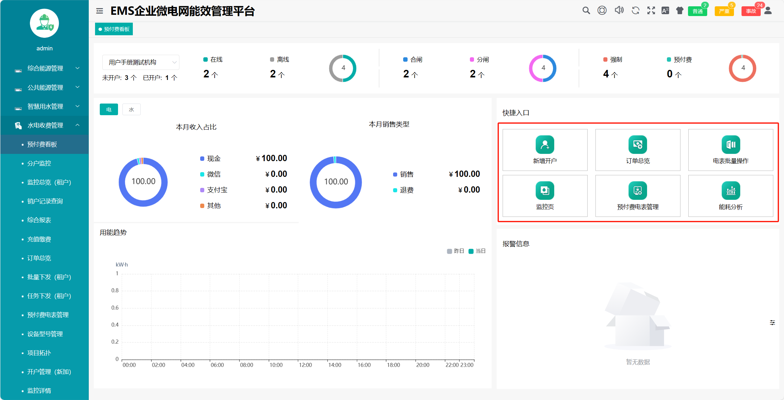Enter fullscreen using the expand icon
This screenshot has height=400, width=784.
(x=651, y=11)
